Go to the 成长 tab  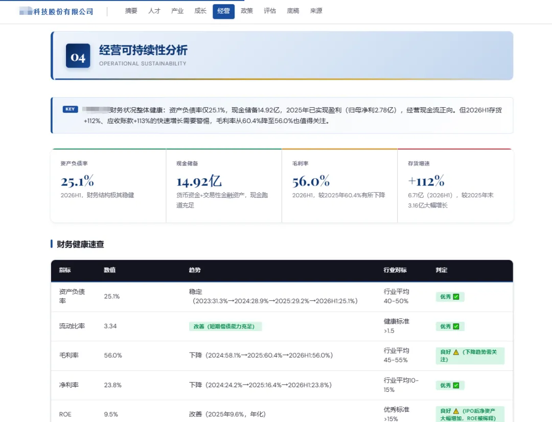click(x=200, y=11)
